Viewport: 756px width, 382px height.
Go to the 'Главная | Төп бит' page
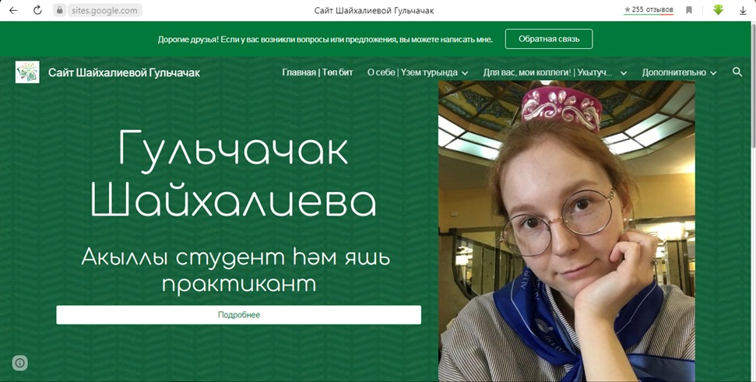[318, 72]
